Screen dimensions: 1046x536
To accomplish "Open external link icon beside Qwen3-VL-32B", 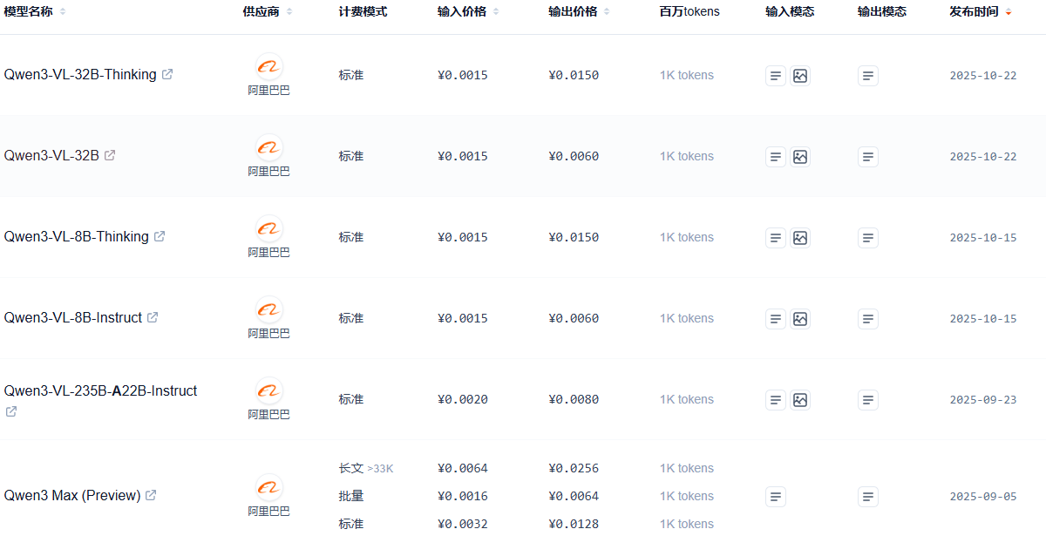I will click(x=110, y=155).
